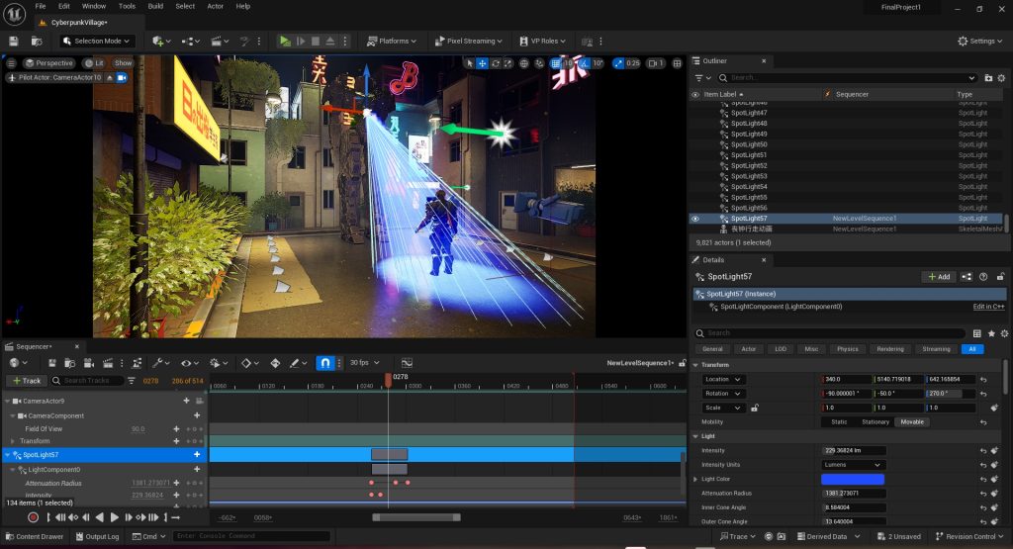1013x549 pixels.
Task: Click the Sequencer play forward button
Action: click(115, 517)
